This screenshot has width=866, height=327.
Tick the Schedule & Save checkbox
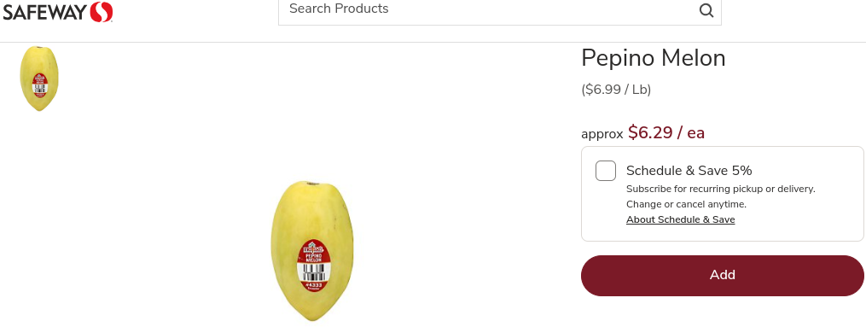[x=605, y=171]
